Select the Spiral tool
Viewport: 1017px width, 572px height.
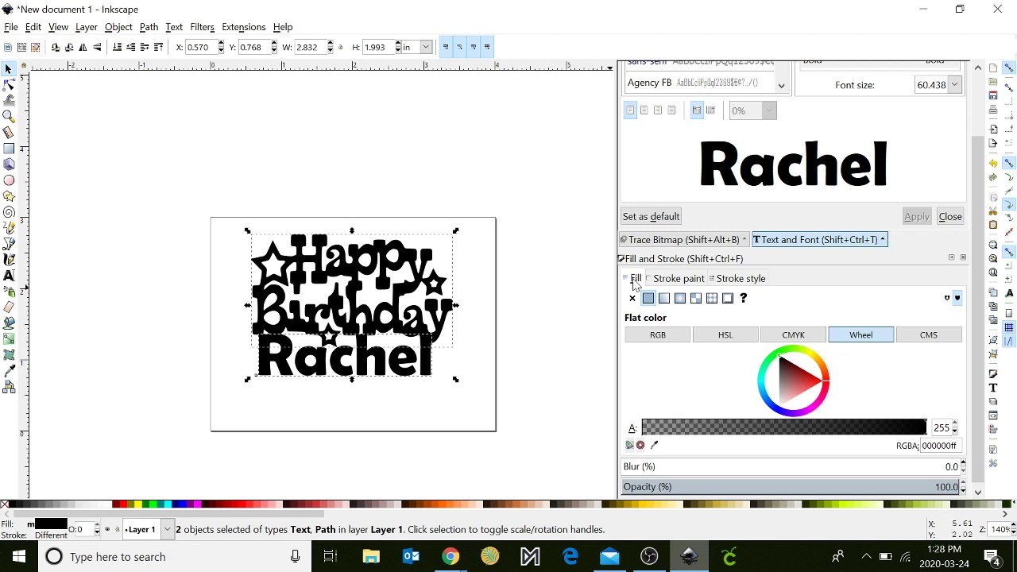[9, 212]
